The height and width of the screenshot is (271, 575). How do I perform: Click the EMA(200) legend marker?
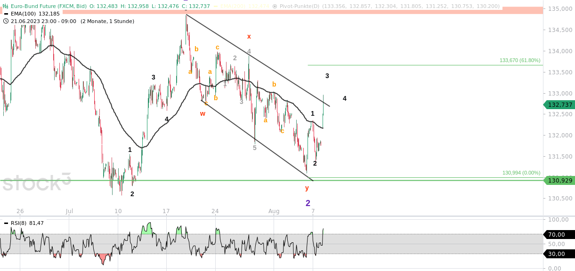pyautogui.click(x=215, y=6)
